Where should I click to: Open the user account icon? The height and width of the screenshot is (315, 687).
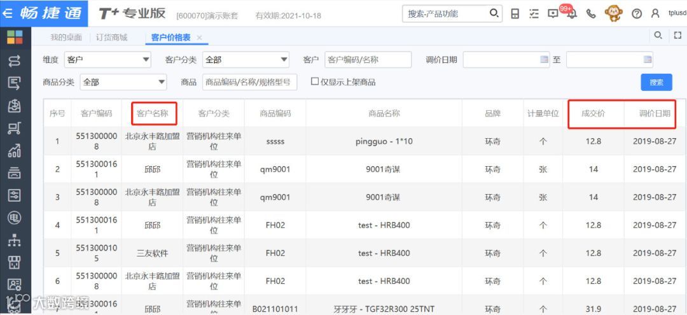click(655, 13)
